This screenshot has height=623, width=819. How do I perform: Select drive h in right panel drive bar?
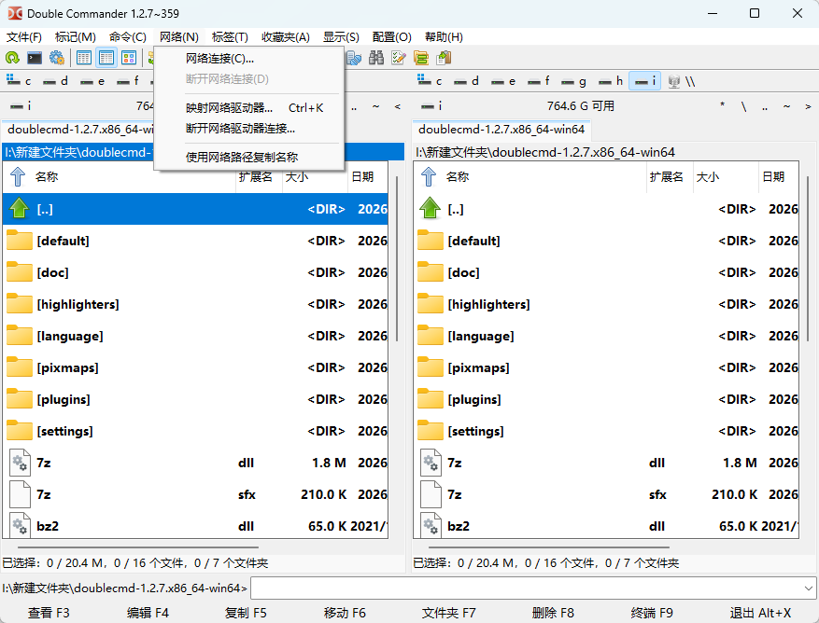click(611, 81)
